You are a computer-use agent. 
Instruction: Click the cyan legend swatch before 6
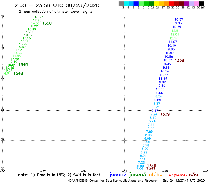click(126, 3)
